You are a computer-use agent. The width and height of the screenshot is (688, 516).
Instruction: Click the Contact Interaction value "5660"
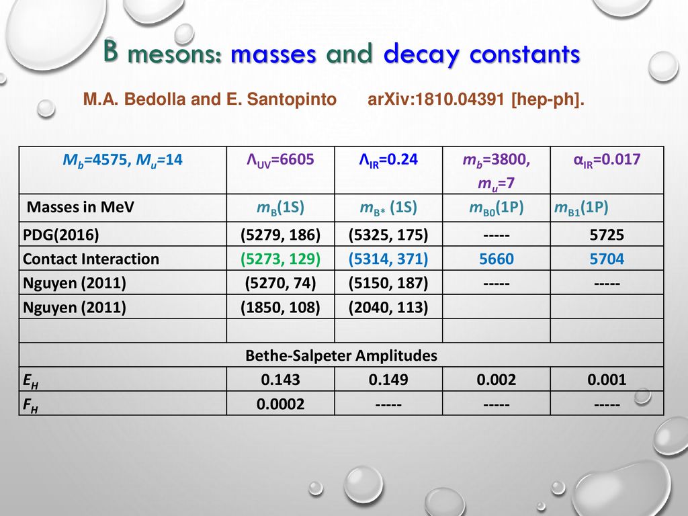pos(497,259)
